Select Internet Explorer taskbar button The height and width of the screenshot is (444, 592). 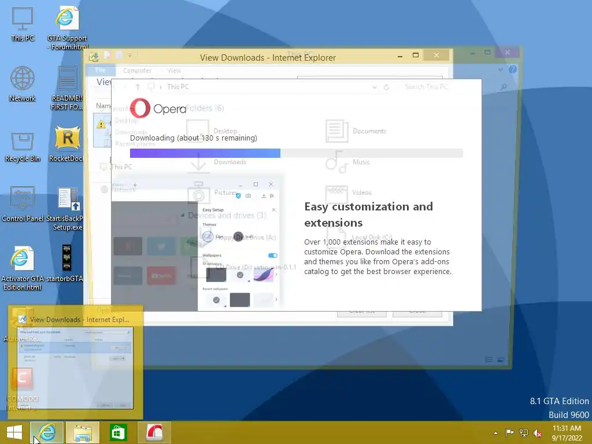(47, 432)
